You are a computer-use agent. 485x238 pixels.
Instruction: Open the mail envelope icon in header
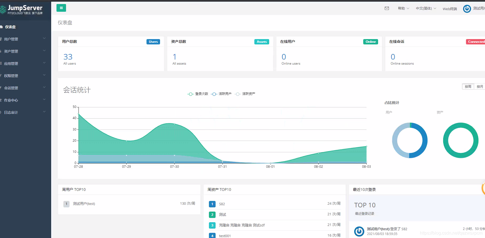tap(387, 8)
